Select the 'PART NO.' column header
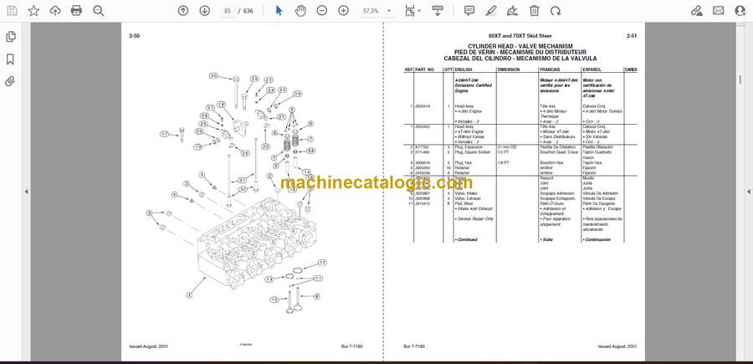 click(x=424, y=69)
